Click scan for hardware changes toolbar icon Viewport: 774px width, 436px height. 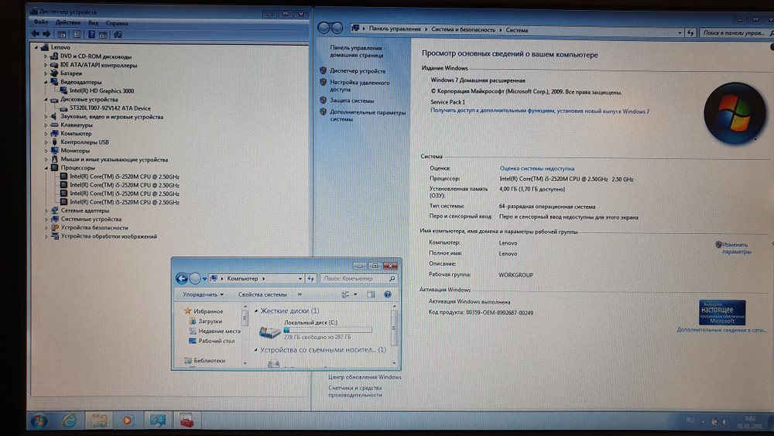pyautogui.click(x=118, y=35)
